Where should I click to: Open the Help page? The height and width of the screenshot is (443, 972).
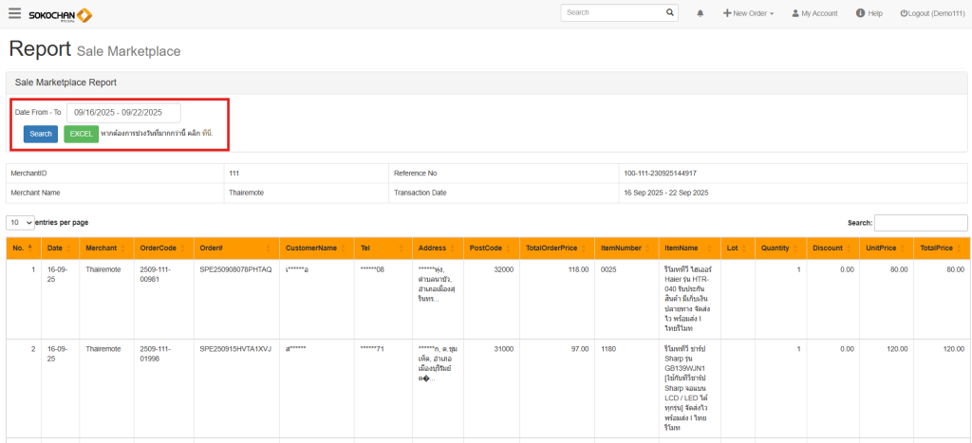(869, 13)
